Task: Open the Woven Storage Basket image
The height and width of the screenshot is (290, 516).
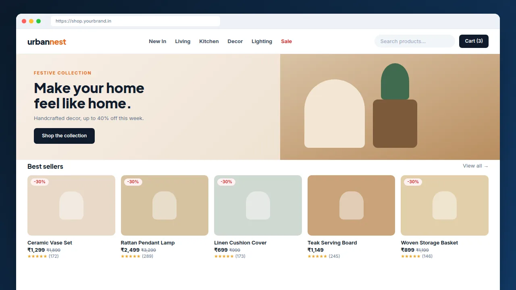Action: click(x=445, y=205)
